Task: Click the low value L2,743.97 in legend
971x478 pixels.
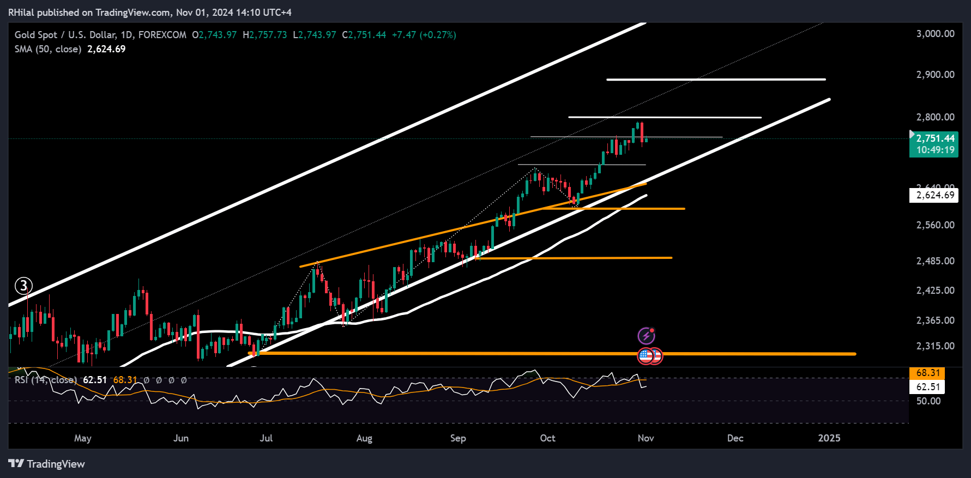Action: pyautogui.click(x=315, y=35)
